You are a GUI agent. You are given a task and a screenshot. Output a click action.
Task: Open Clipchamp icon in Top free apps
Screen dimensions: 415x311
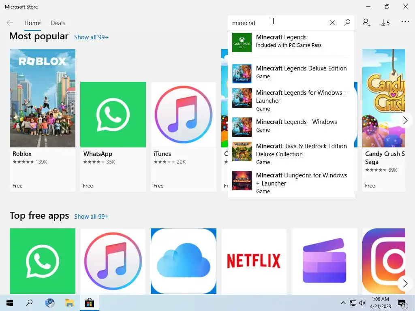pyautogui.click(x=325, y=261)
